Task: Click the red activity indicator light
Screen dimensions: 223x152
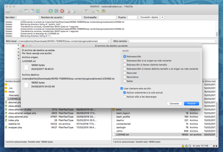Action: point(216,146)
